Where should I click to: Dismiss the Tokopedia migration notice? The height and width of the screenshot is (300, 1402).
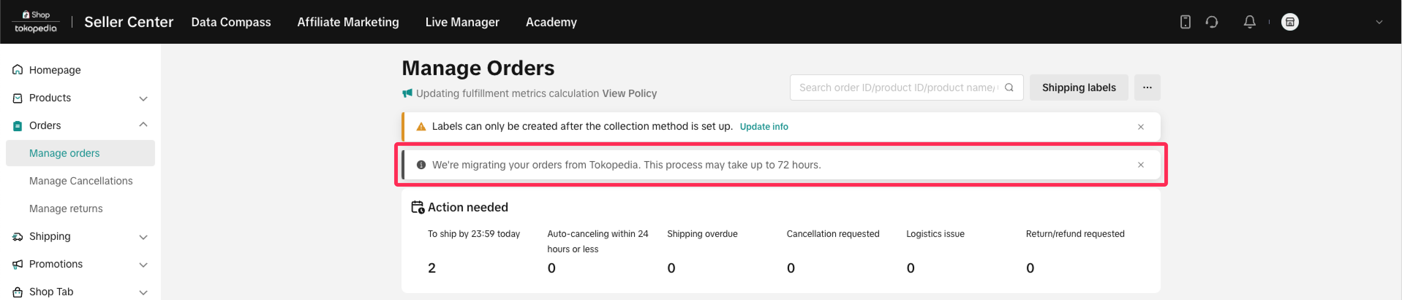[1140, 165]
